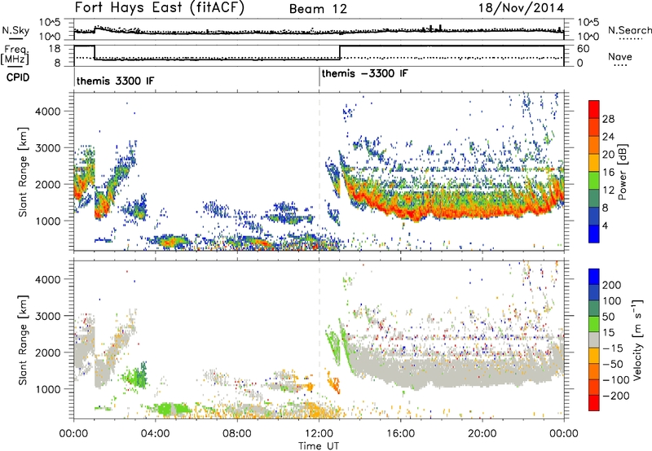The image size is (652, 451).
Task: Click the 'Time UT' axis label
Action: pos(319,445)
